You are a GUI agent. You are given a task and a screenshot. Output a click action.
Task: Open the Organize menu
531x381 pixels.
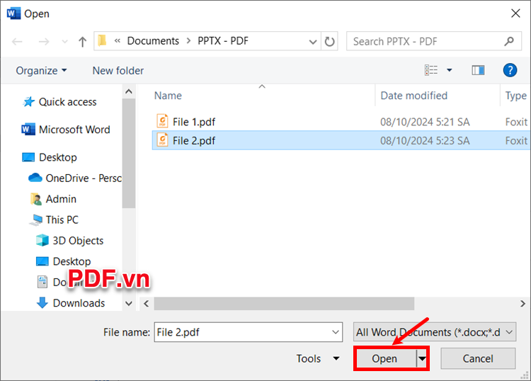[x=41, y=71]
